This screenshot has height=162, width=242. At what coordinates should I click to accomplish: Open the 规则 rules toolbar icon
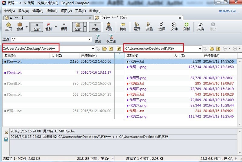pos(109,27)
